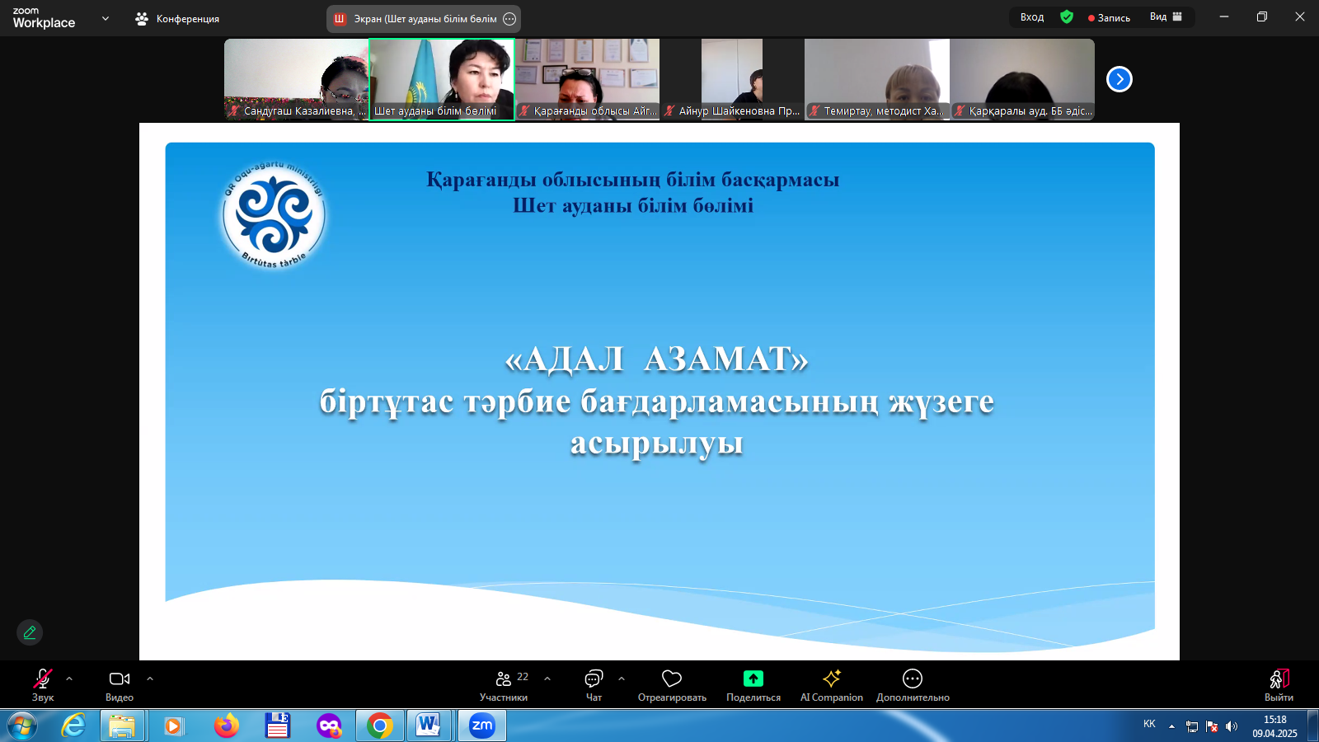This screenshot has width=1319, height=742.
Task: Expand the arrow next to Участники
Action: tap(547, 679)
